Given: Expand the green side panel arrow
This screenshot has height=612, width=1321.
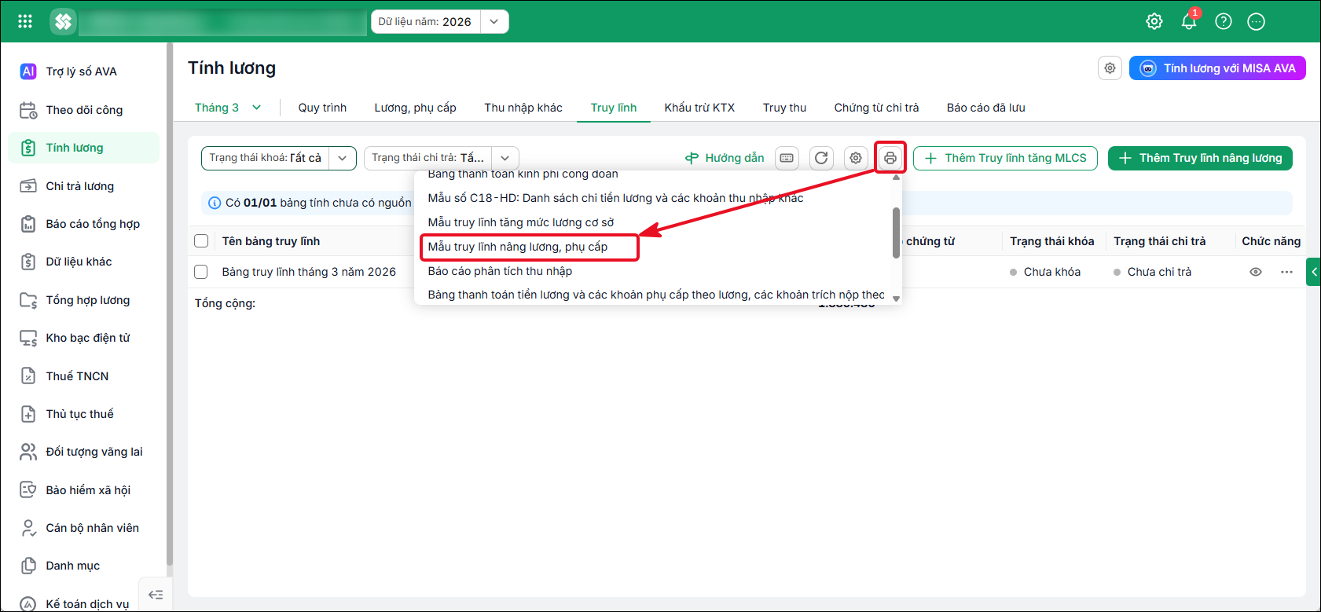Looking at the screenshot, I should coord(1314,272).
